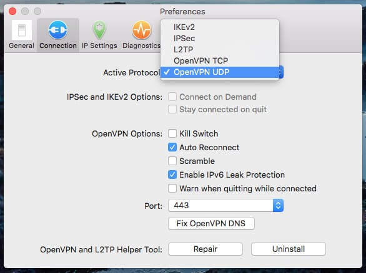Click the Fix OpenVPN DNS button
Viewport: 366px width, 273px height.
211,223
